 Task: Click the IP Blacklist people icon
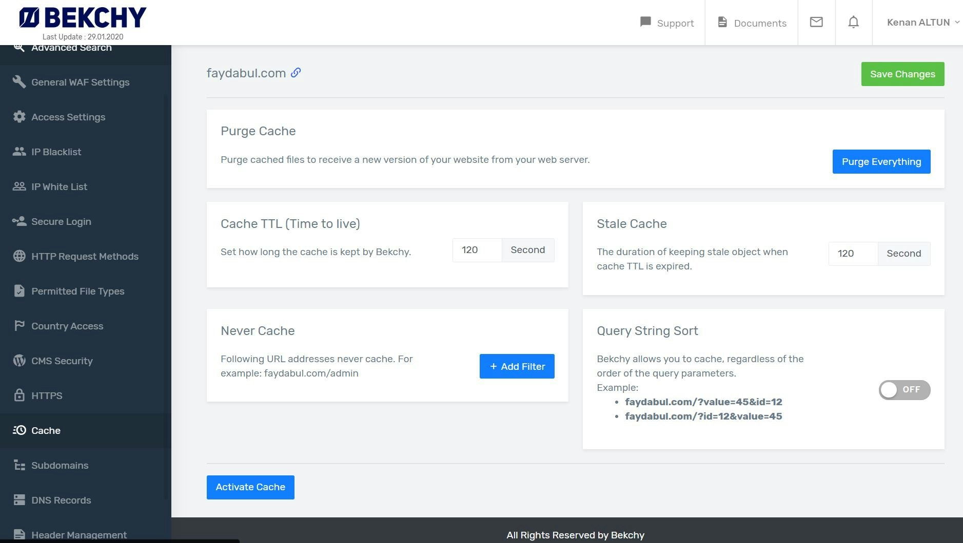19,152
